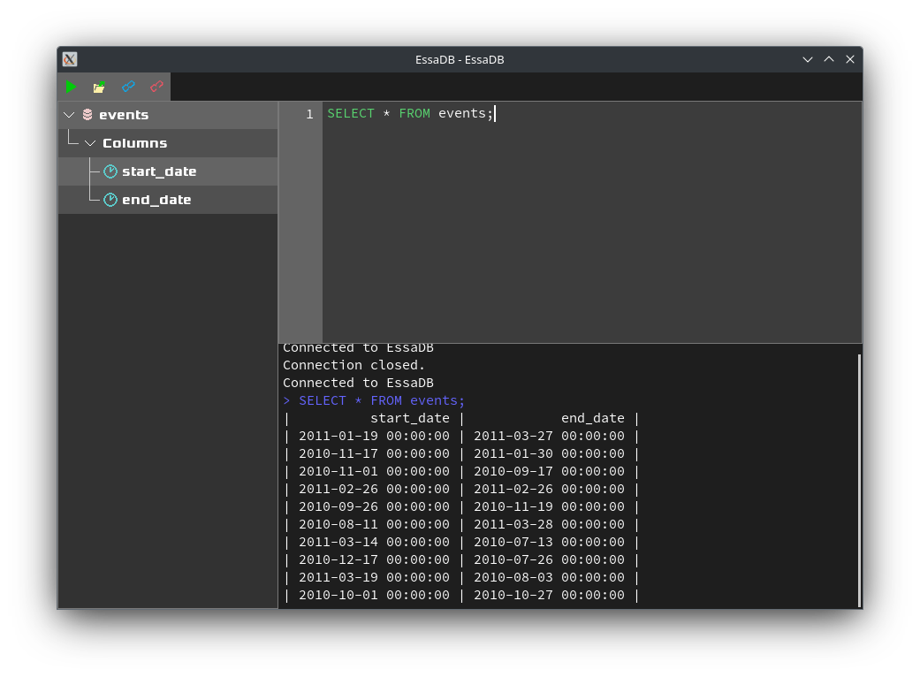Click result cell 2011-01-19 00:00:00

pos(375,436)
